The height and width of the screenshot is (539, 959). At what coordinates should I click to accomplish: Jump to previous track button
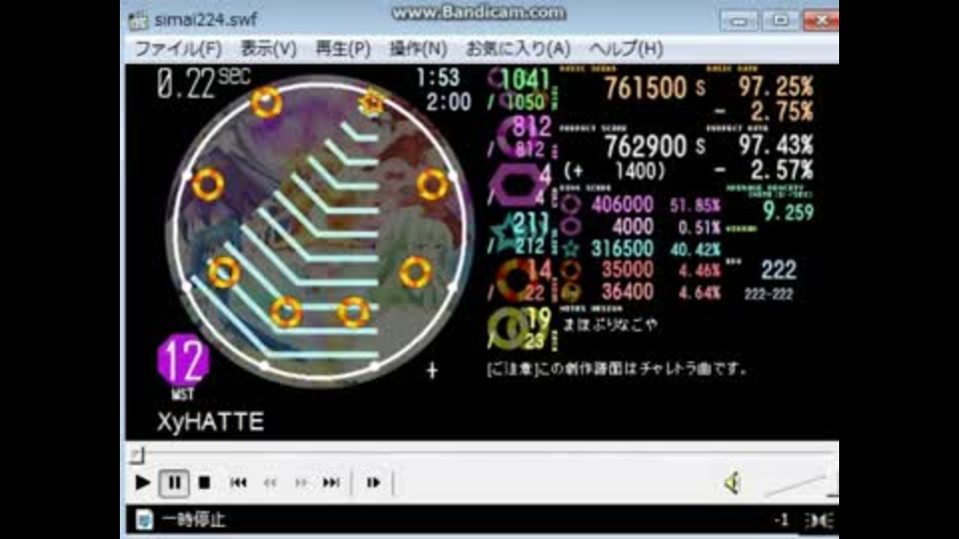click(238, 483)
